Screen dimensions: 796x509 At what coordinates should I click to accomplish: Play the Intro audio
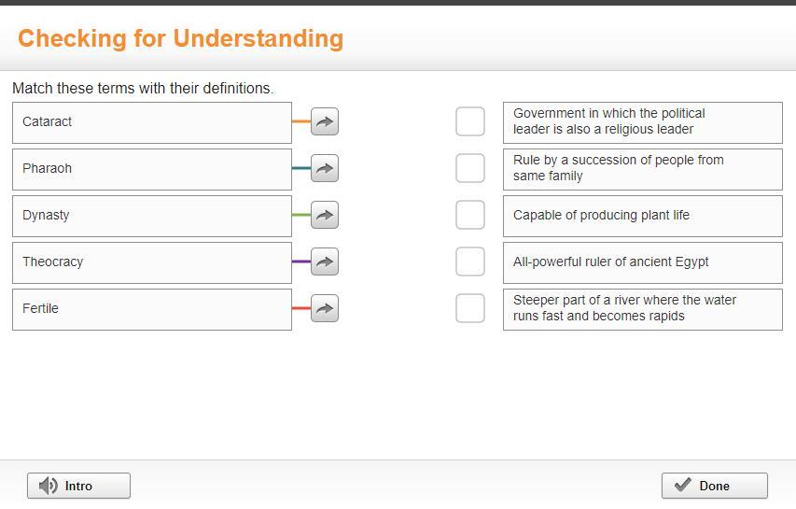point(78,486)
